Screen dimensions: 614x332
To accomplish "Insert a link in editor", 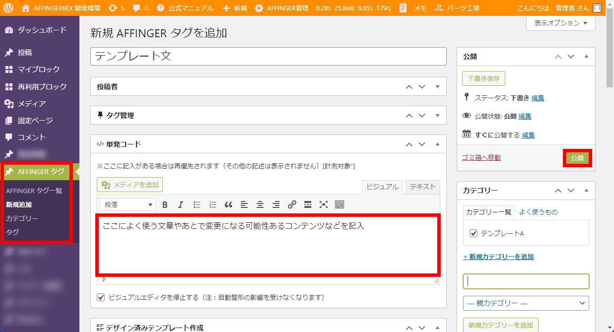I will (292, 204).
